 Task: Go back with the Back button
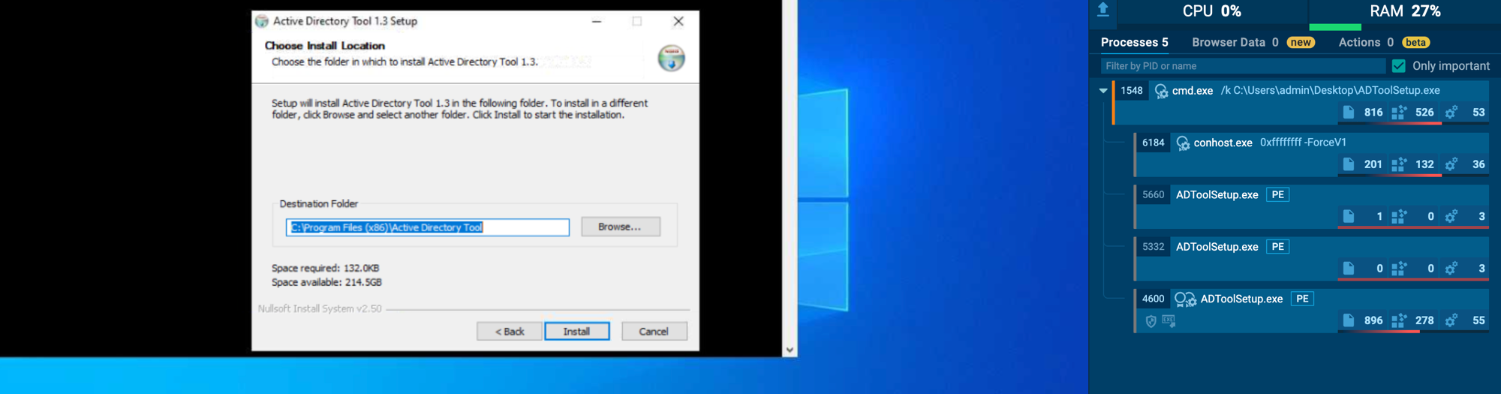click(x=509, y=331)
